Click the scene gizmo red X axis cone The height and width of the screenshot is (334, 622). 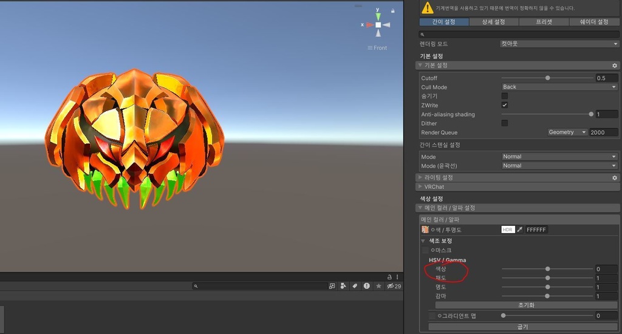[370, 24]
